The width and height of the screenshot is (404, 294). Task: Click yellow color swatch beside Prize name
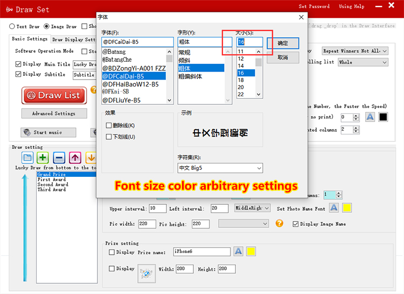(251, 252)
